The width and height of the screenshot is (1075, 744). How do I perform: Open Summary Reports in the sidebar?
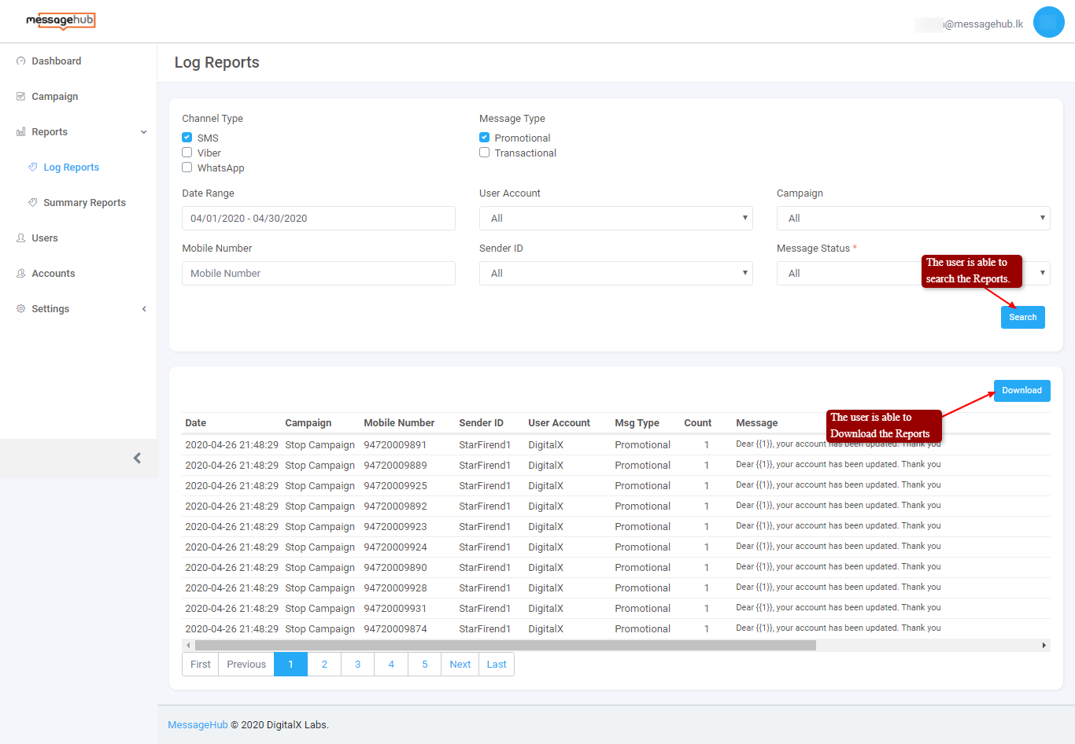[84, 203]
